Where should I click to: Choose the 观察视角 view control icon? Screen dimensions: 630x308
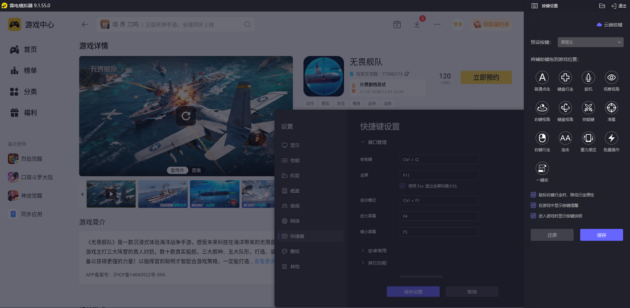[611, 77]
